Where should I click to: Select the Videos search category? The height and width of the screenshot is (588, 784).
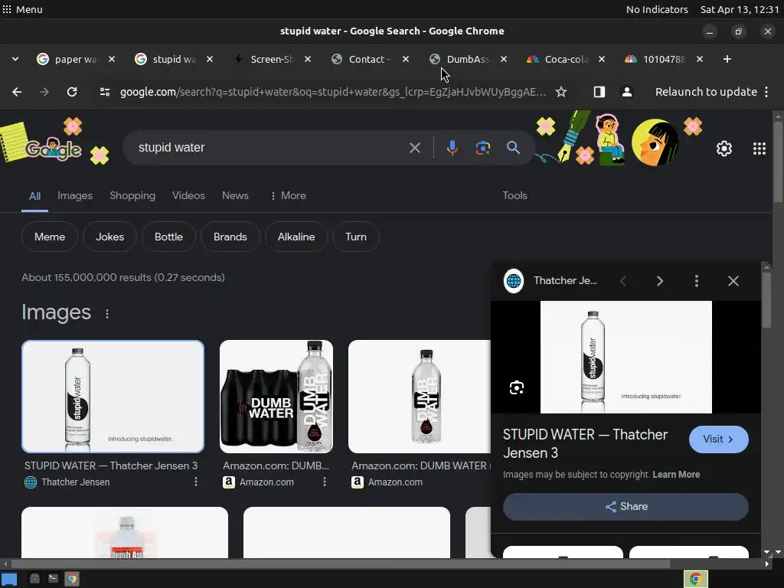tap(188, 195)
